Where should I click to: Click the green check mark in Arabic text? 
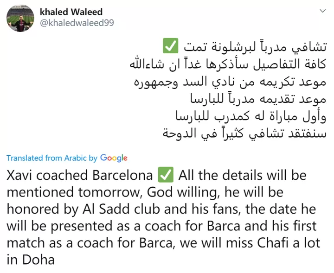171,46
